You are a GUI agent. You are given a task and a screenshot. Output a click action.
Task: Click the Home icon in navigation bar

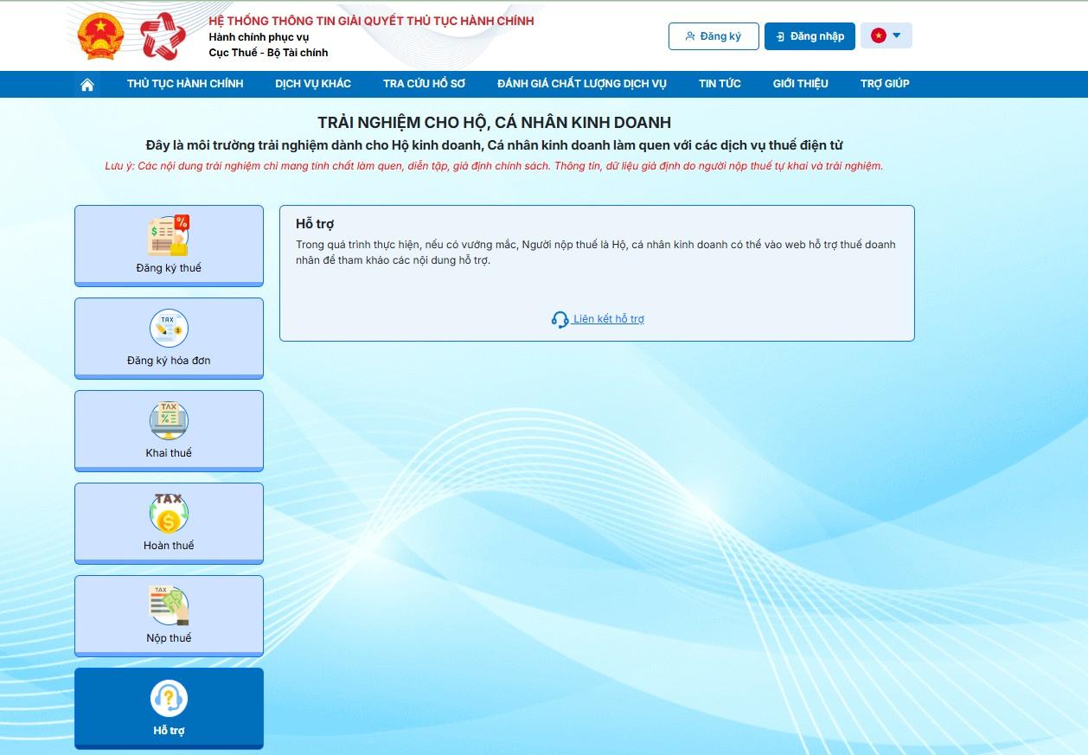pyautogui.click(x=86, y=85)
